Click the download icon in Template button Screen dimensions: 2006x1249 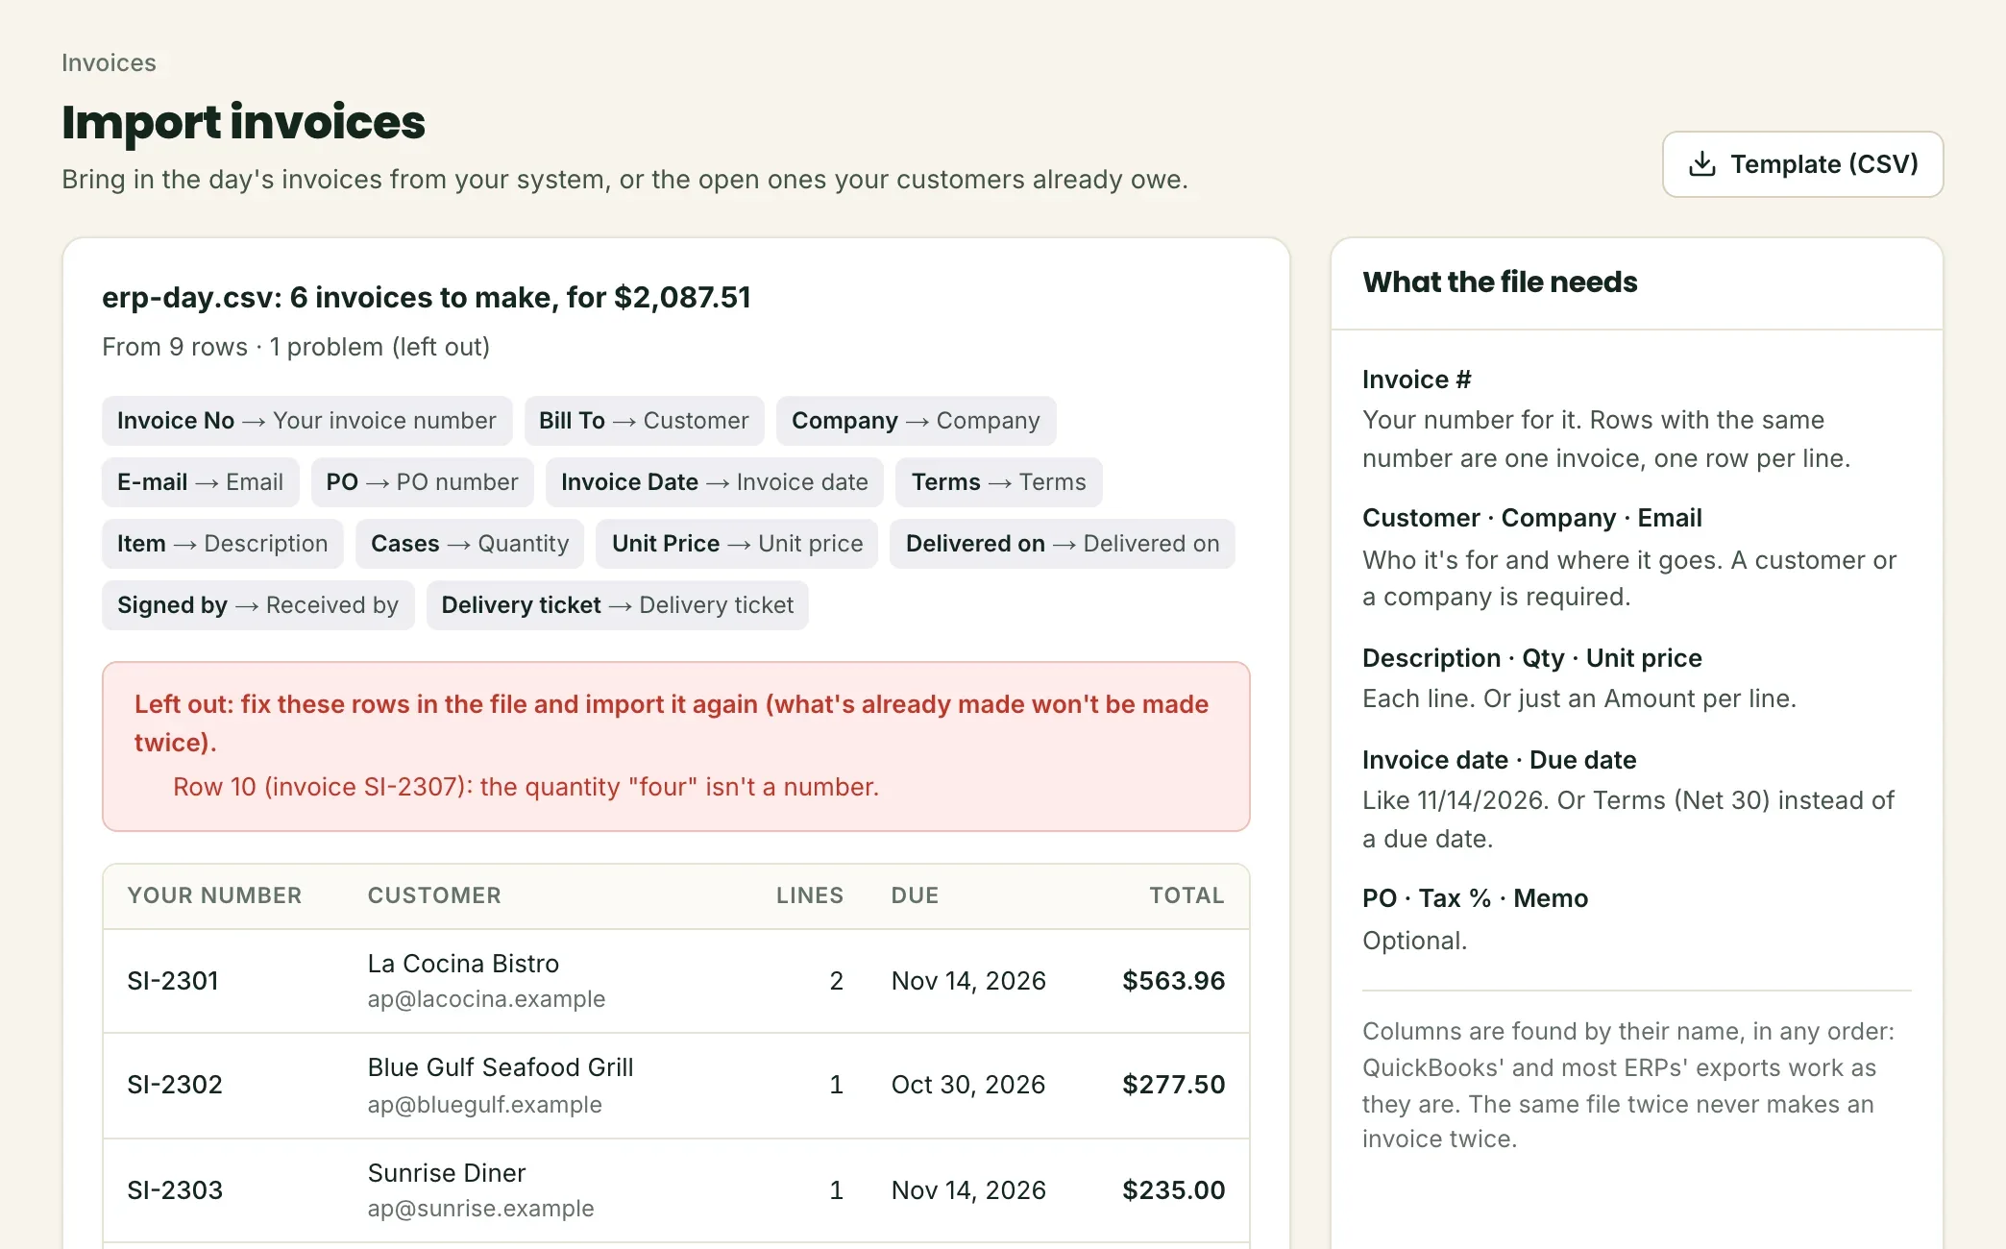tap(1701, 164)
